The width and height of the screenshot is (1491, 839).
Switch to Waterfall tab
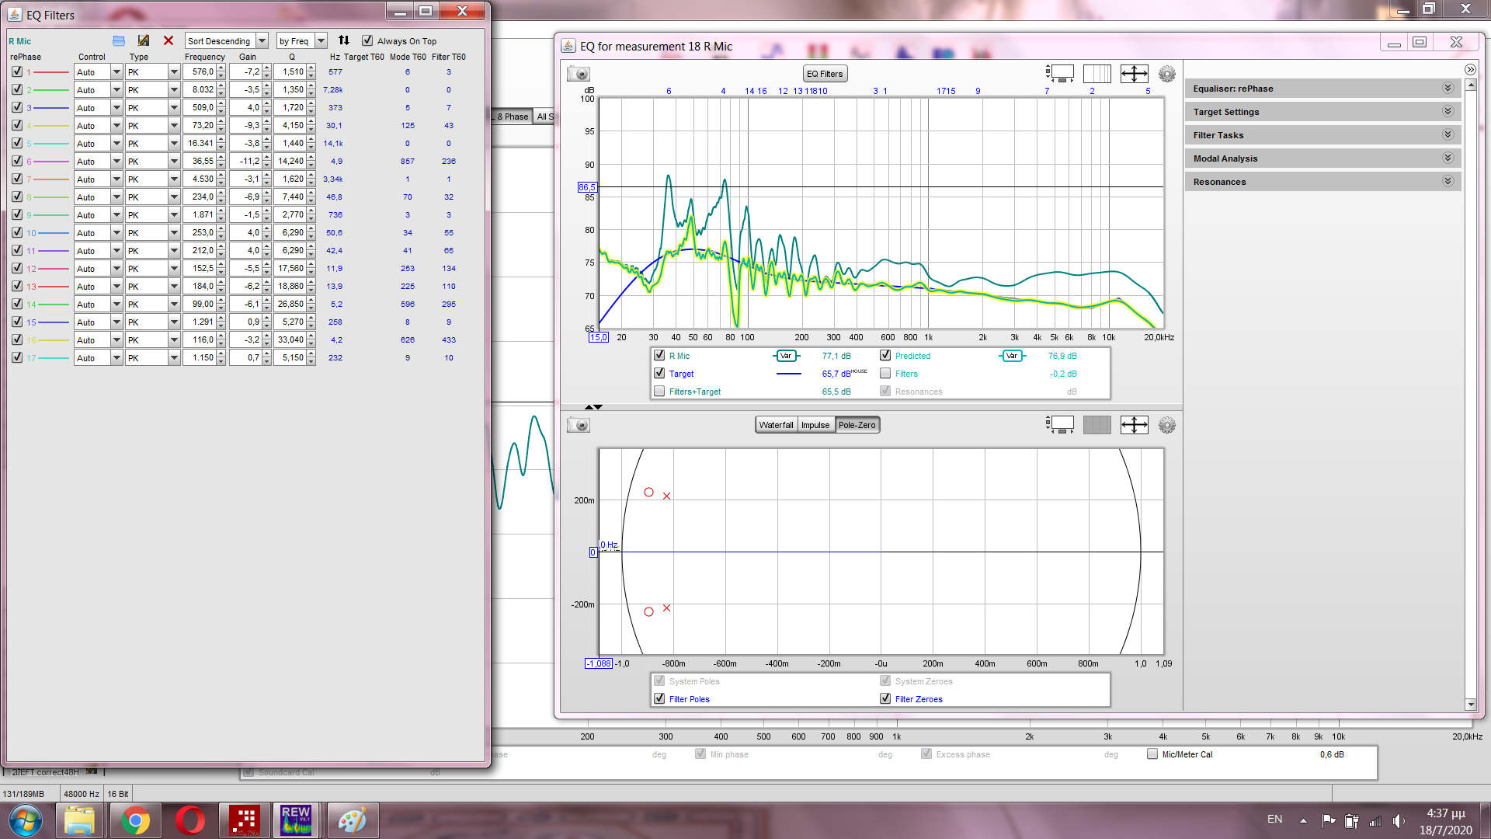776,425
